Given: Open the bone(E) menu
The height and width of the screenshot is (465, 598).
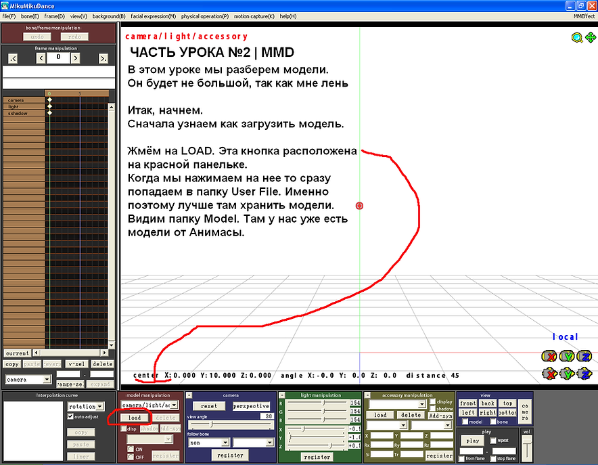Looking at the screenshot, I should [x=30, y=16].
